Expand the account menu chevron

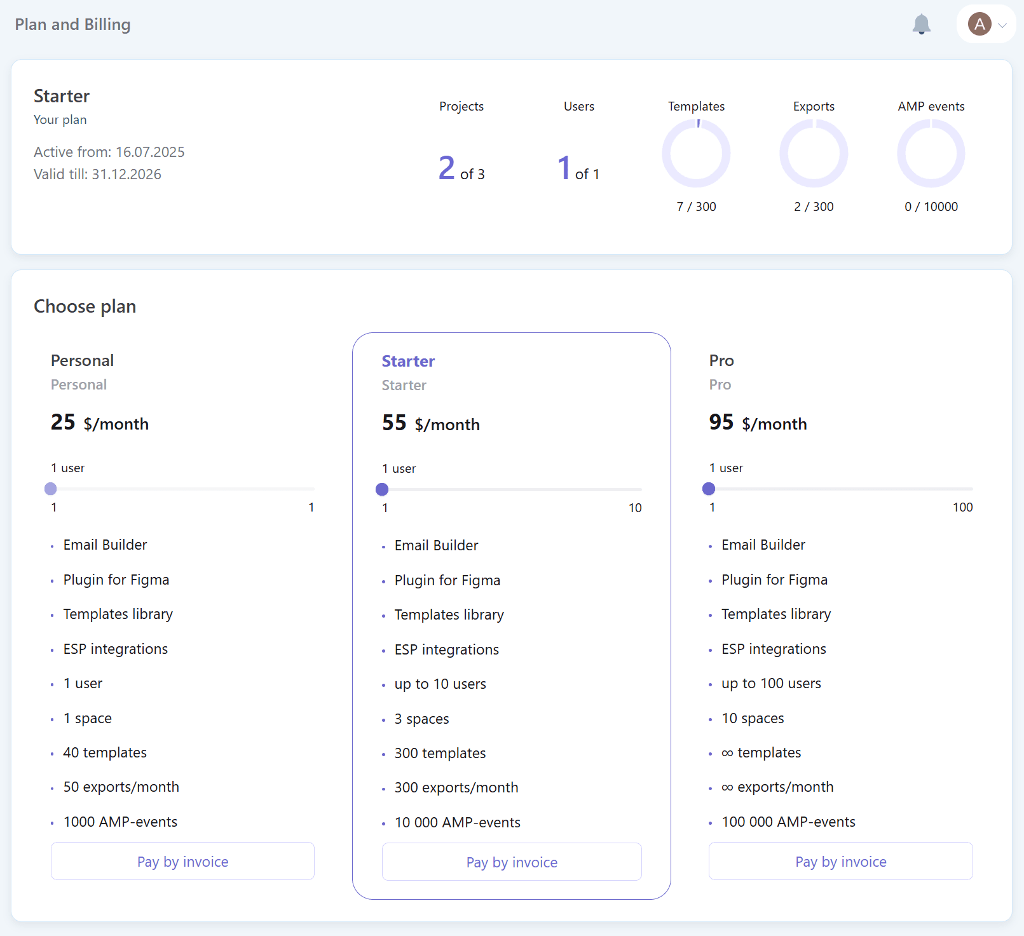pos(1002,25)
